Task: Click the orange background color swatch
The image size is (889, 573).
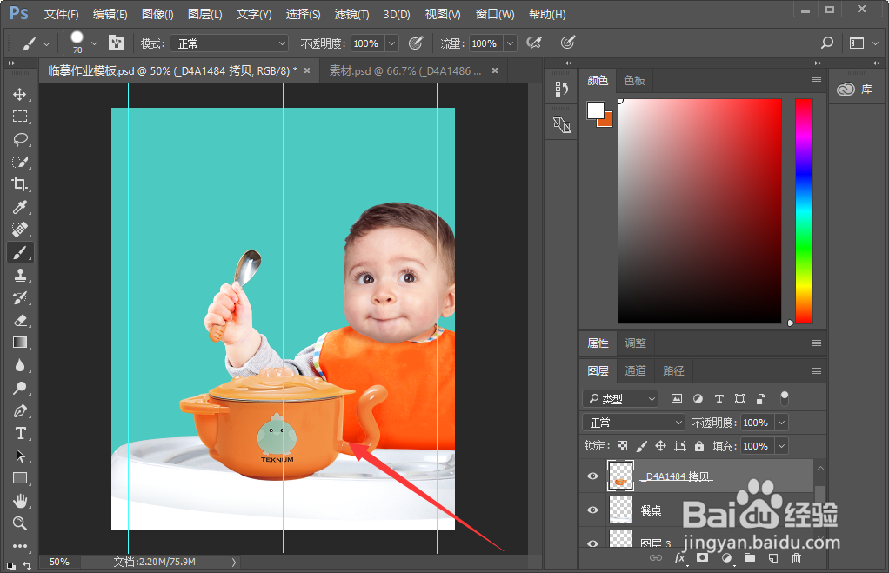Action: coord(608,121)
